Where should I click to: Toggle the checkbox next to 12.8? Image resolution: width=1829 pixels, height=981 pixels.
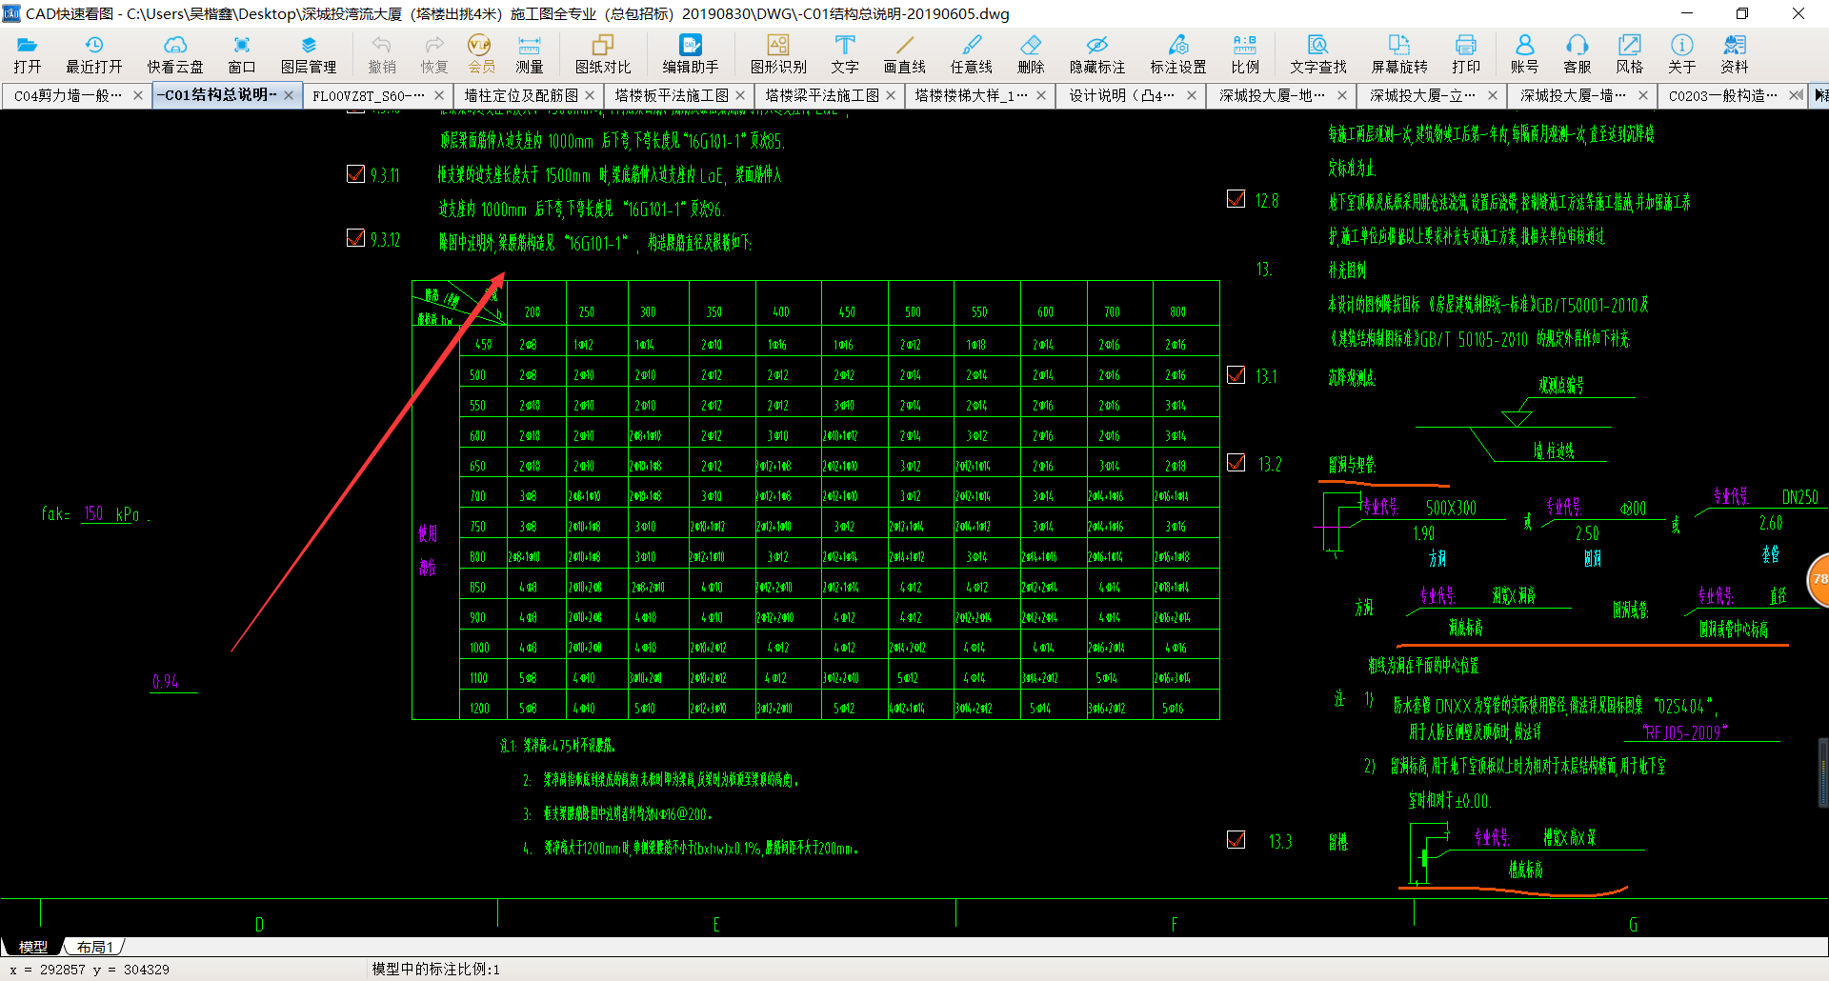click(1236, 198)
